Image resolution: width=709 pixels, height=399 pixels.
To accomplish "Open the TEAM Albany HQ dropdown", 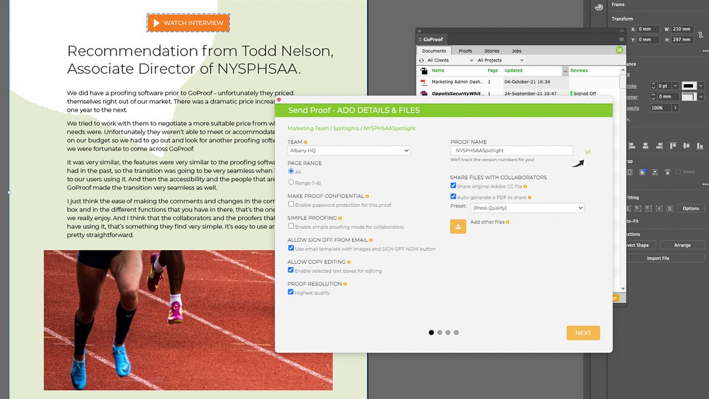I will click(349, 151).
